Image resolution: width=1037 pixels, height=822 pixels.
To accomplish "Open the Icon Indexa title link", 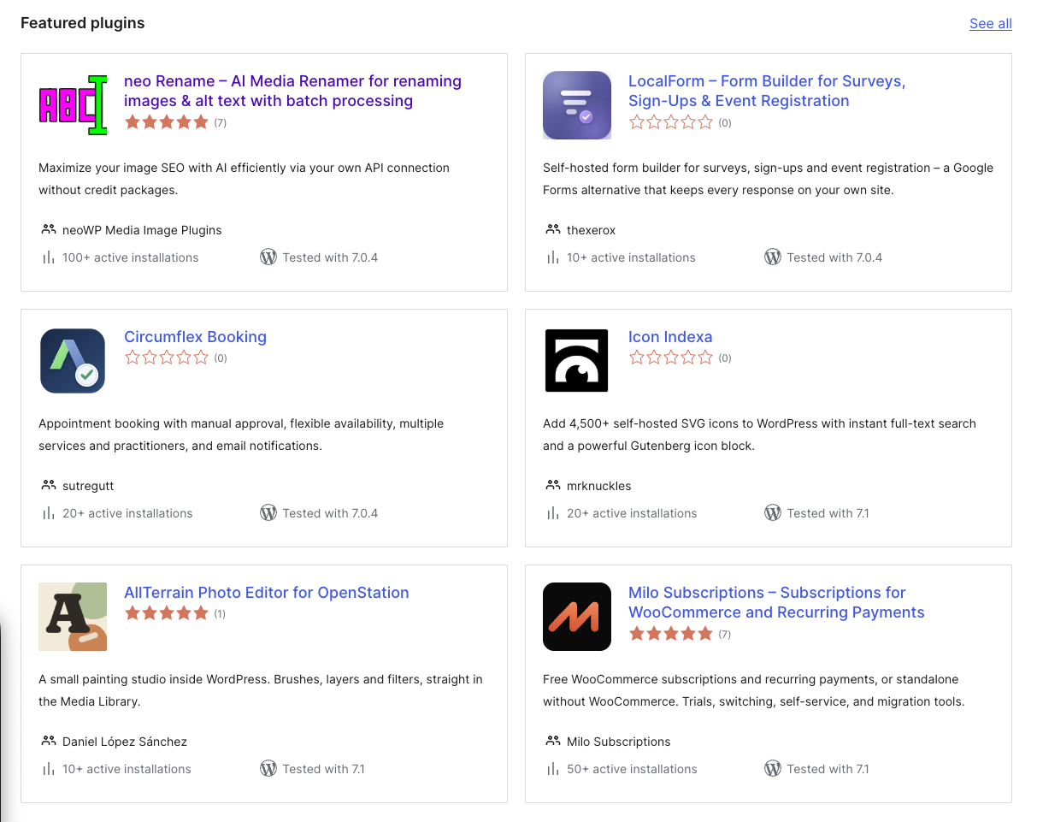I will pos(670,337).
